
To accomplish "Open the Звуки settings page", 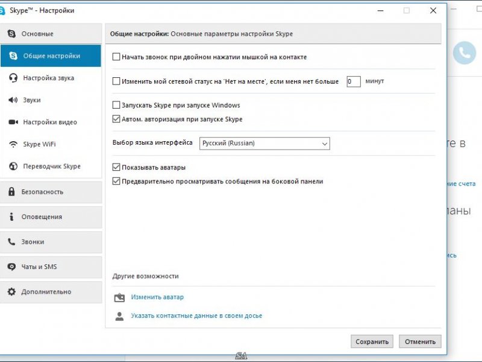I will pos(51,100).
